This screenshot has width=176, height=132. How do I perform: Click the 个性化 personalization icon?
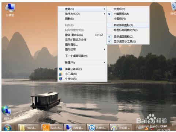[60, 79]
